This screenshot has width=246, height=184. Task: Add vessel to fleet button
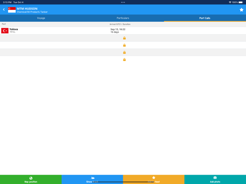(154, 180)
